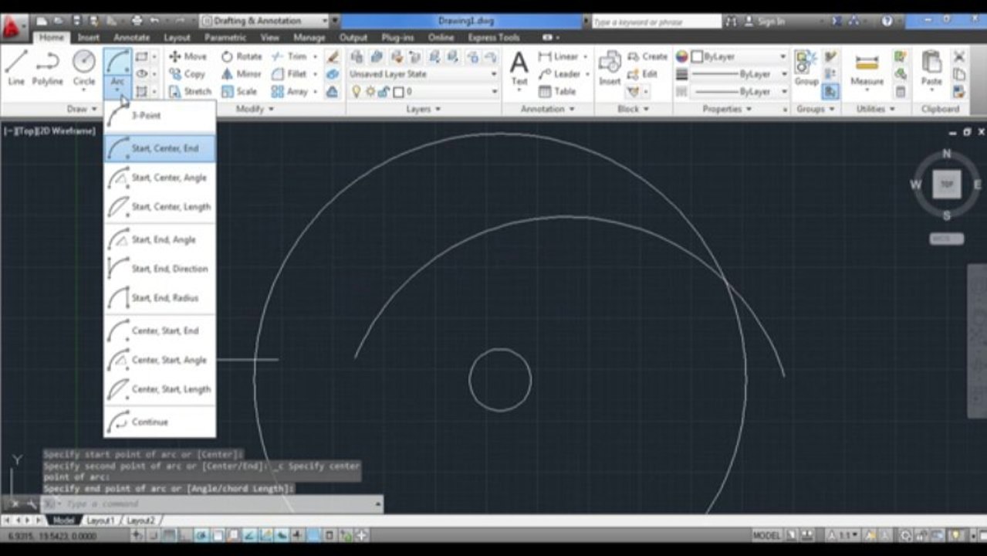Click the Group tool
This screenshot has width=987, height=556.
coord(806,68)
